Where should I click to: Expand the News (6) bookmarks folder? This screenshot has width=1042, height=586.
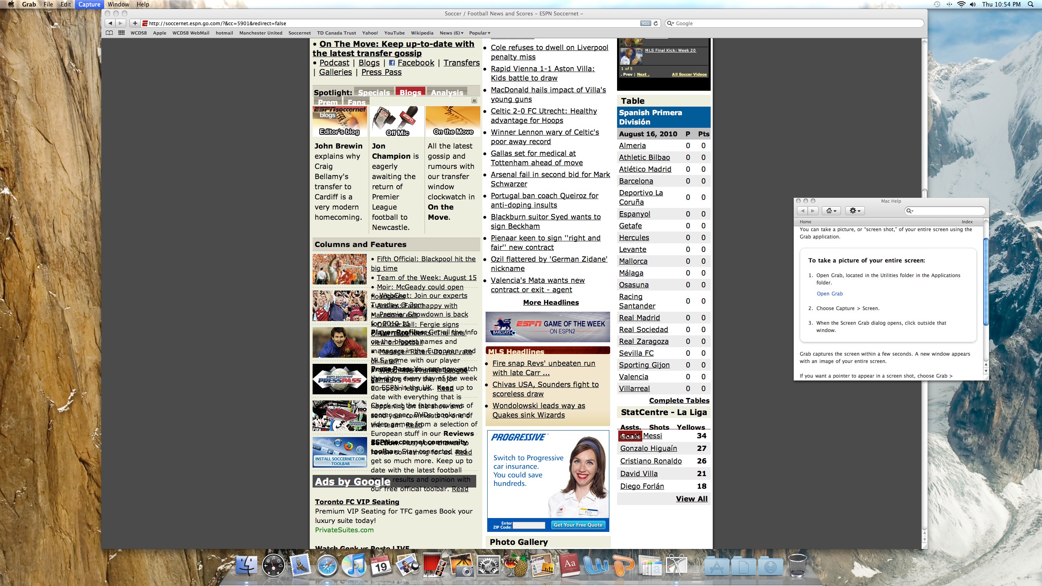tap(451, 33)
